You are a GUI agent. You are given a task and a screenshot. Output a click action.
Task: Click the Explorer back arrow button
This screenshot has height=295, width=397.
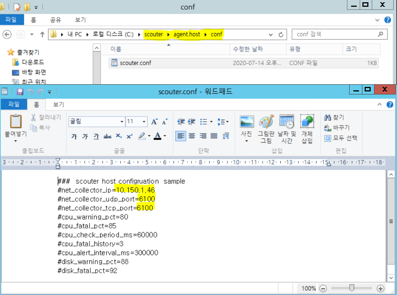[x=7, y=35]
